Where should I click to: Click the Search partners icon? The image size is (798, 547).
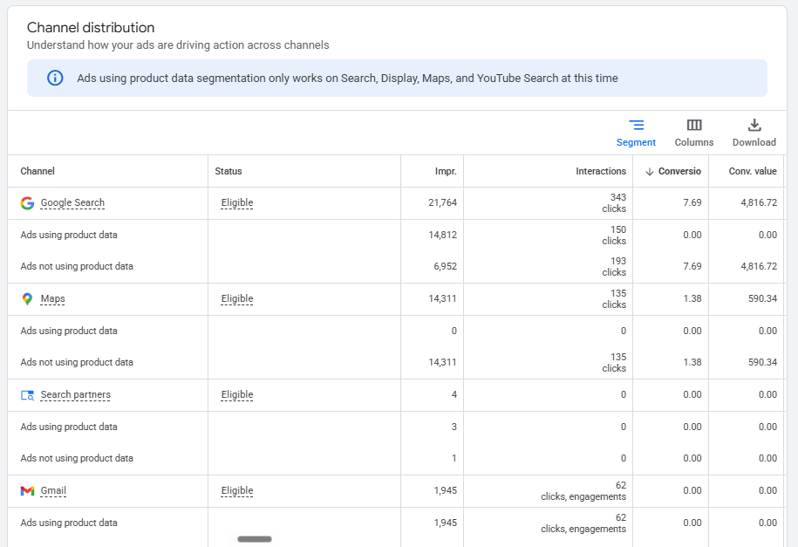point(28,395)
